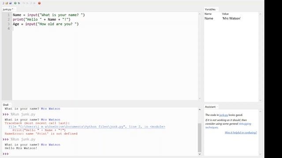Start debugging with the bug icon
282x158 pixels.
[x=19, y=3]
